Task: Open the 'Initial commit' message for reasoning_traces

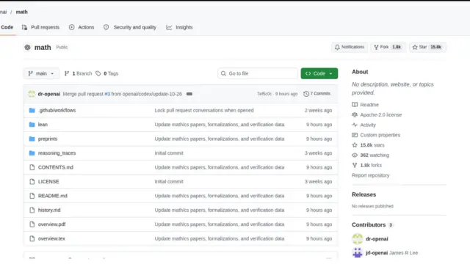Action: tap(169, 153)
